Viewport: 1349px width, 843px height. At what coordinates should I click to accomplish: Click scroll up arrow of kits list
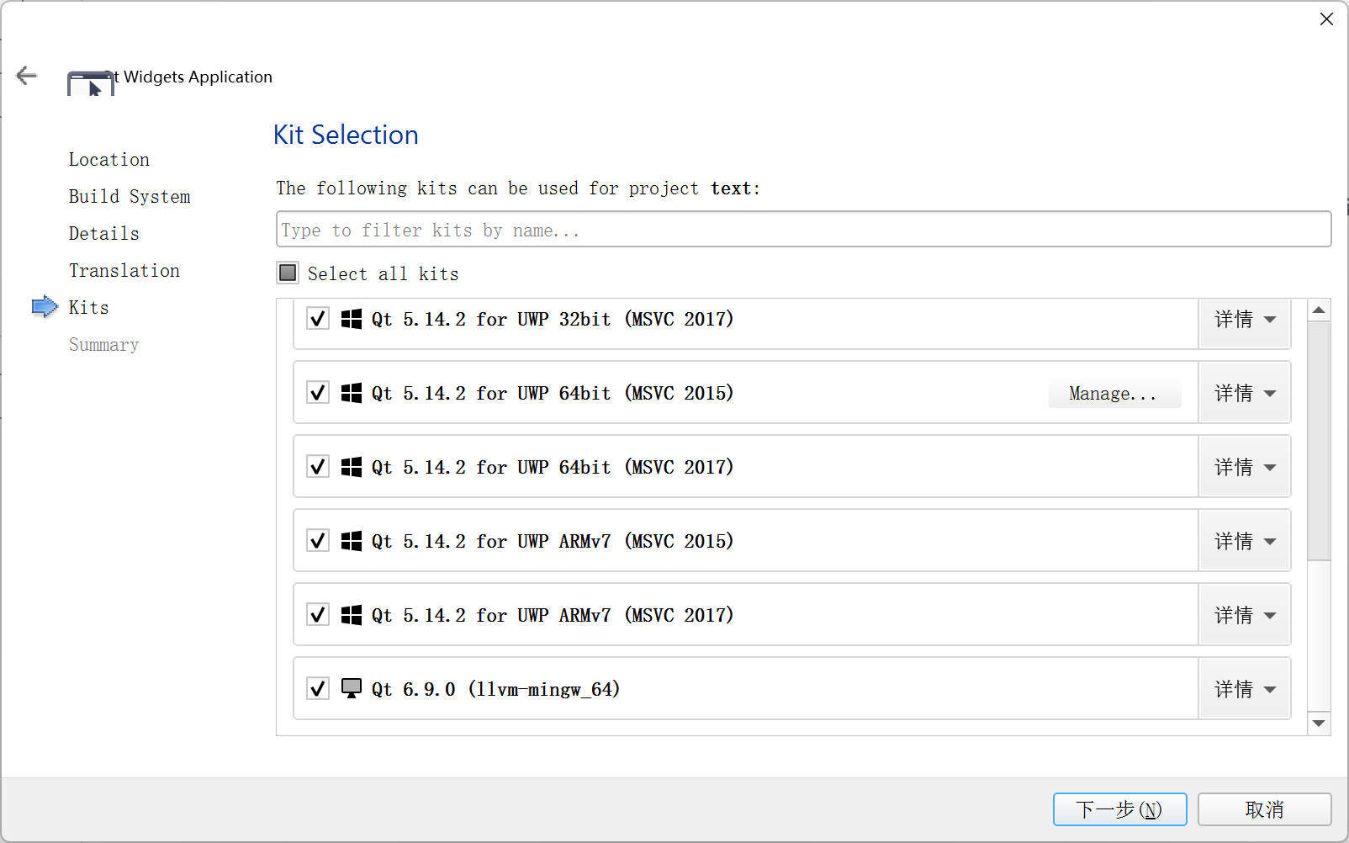pos(1319,310)
